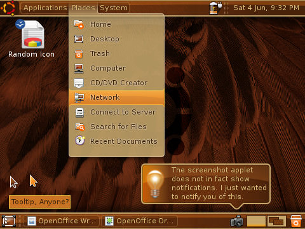Click the Ubuntu logo in top panel
The height and width of the screenshot is (229, 305).
pyautogui.click(x=8, y=8)
